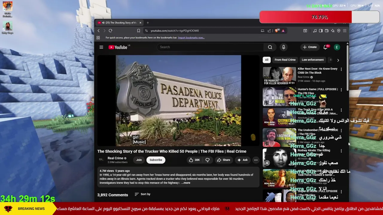Viewport: 383px width, 215px height.
Task: Select the All filter chip
Action: coord(267,60)
